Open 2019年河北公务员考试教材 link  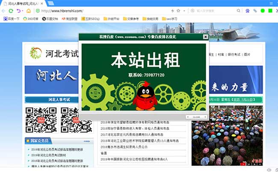coord(49,155)
